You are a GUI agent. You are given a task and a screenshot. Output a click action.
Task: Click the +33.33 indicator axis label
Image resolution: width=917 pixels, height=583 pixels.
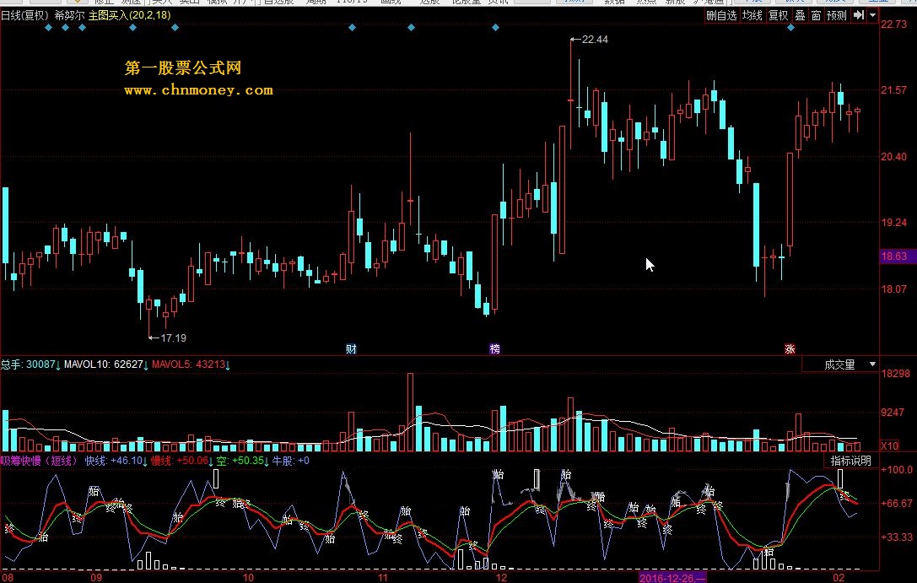coord(897,537)
